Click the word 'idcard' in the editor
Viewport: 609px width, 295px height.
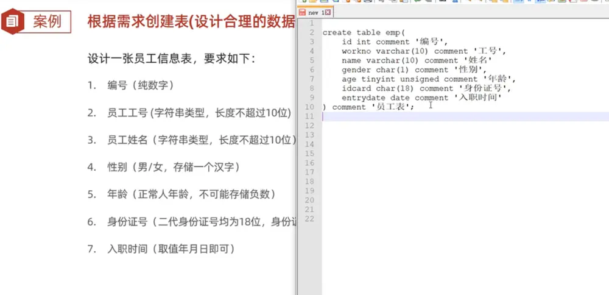[x=356, y=88]
